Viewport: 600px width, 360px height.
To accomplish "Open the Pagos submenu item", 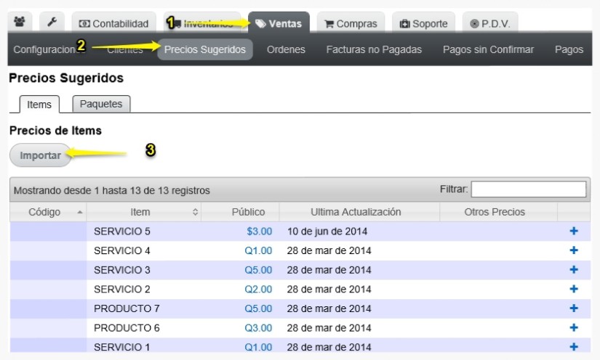I will [x=569, y=49].
